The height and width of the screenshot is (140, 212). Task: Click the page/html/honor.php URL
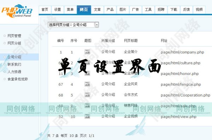click(180, 74)
